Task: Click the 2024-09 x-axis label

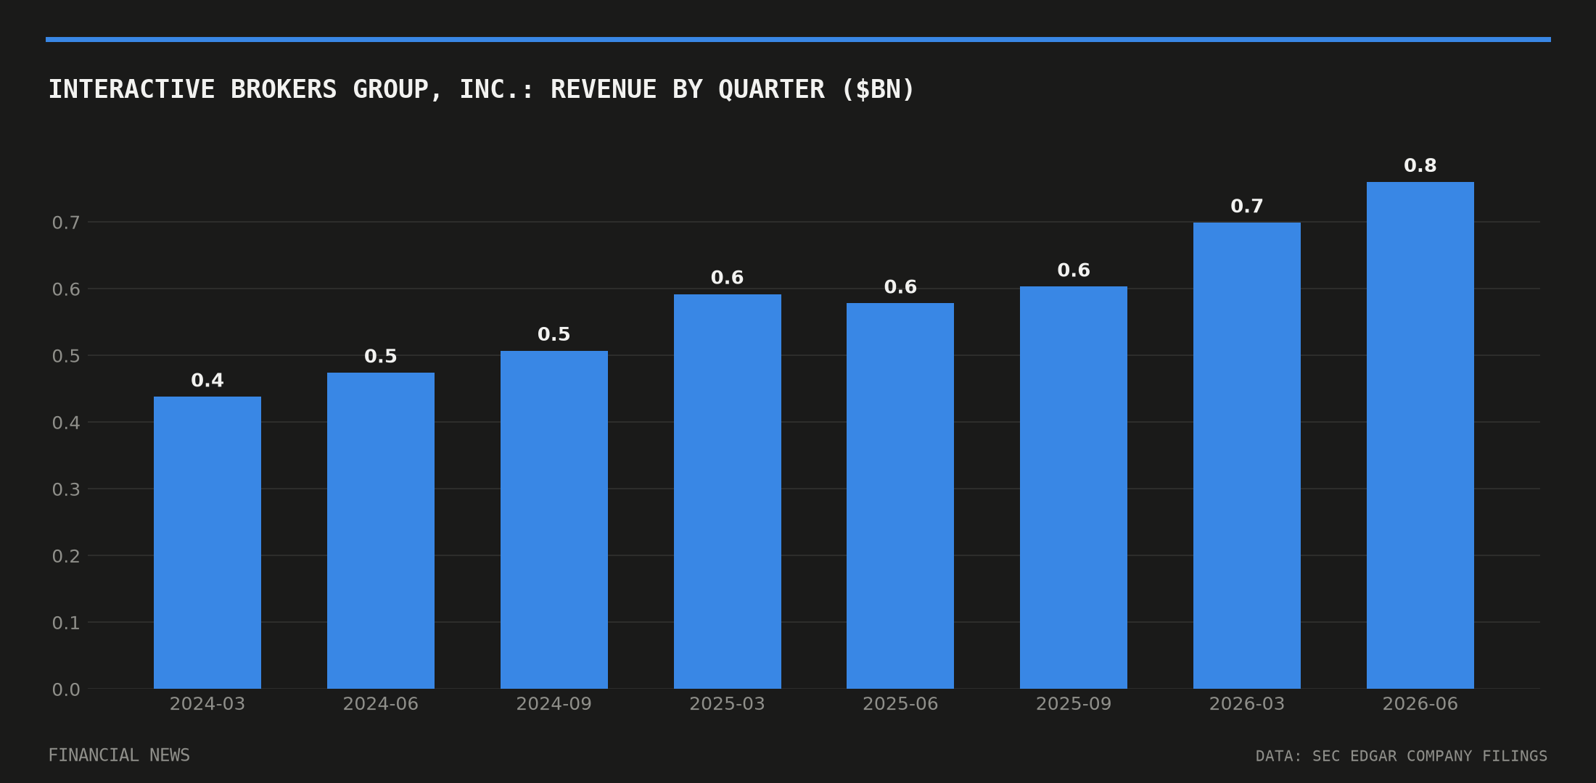Action: click(x=554, y=704)
